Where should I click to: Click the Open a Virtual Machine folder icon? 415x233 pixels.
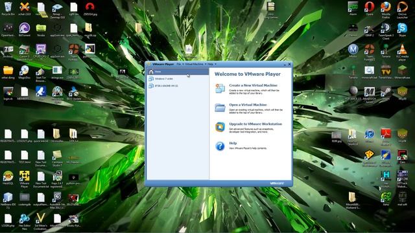click(220, 107)
